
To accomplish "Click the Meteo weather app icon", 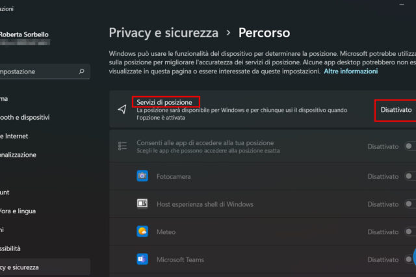I will click(142, 231).
